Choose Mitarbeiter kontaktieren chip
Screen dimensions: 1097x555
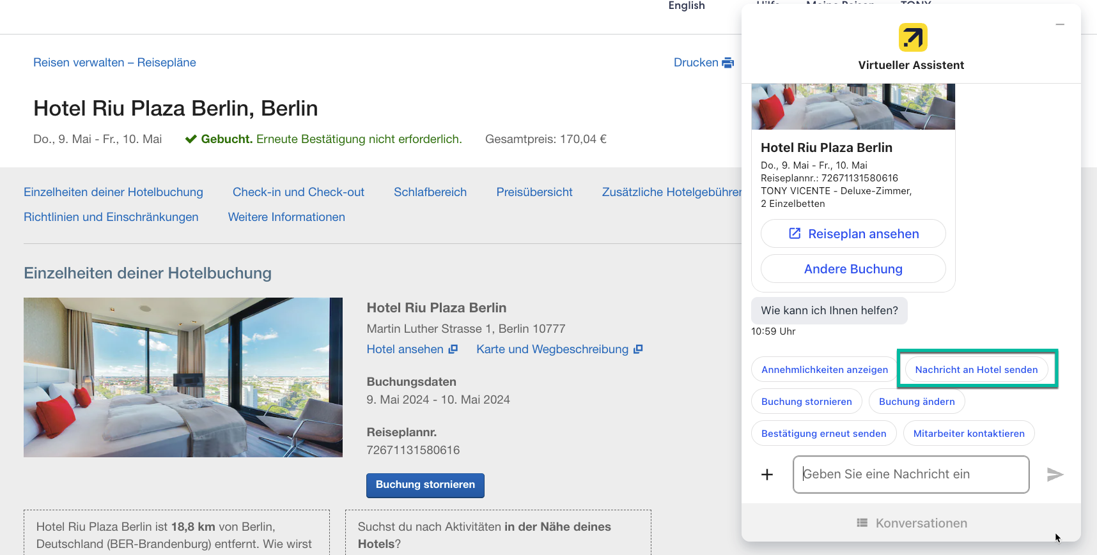pos(969,434)
